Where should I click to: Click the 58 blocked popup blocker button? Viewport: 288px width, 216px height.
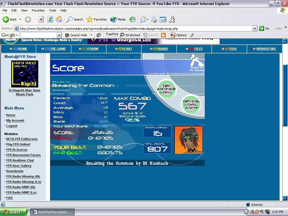[130, 35]
